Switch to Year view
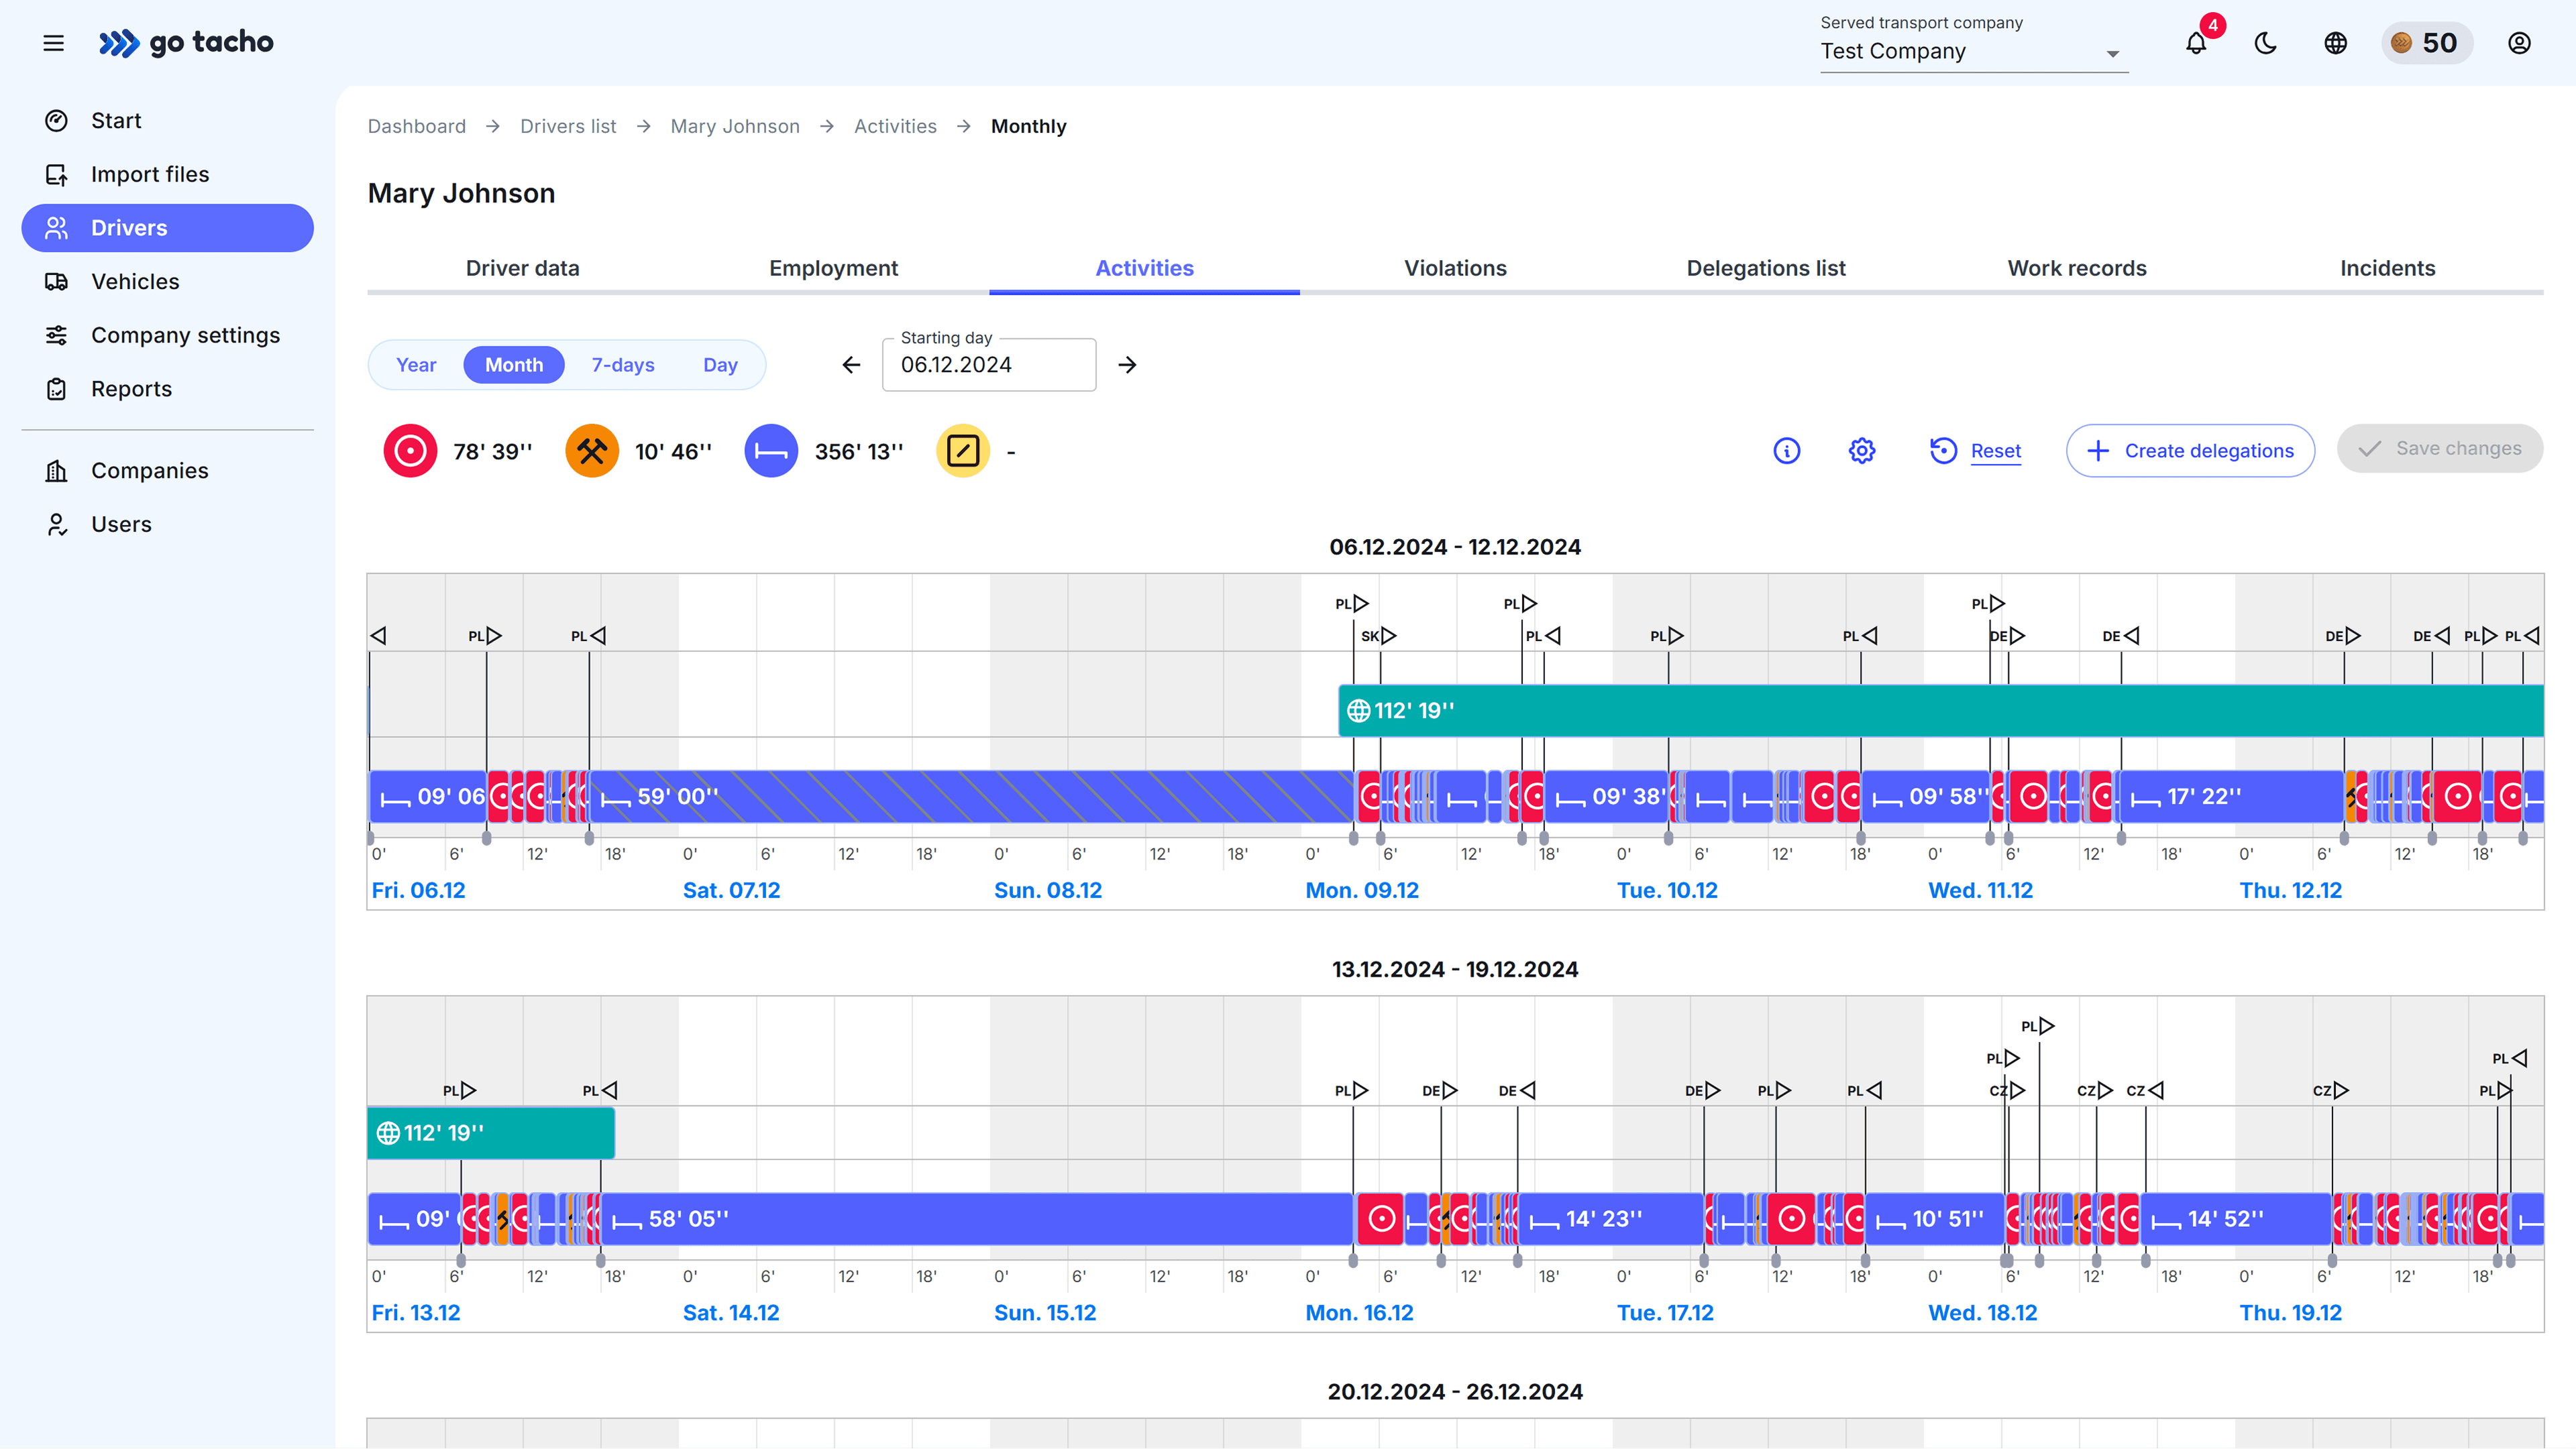The width and height of the screenshot is (2576, 1449). (416, 365)
